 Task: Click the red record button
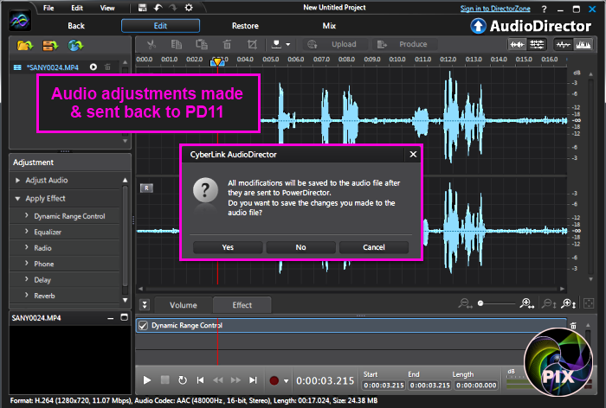point(274,380)
